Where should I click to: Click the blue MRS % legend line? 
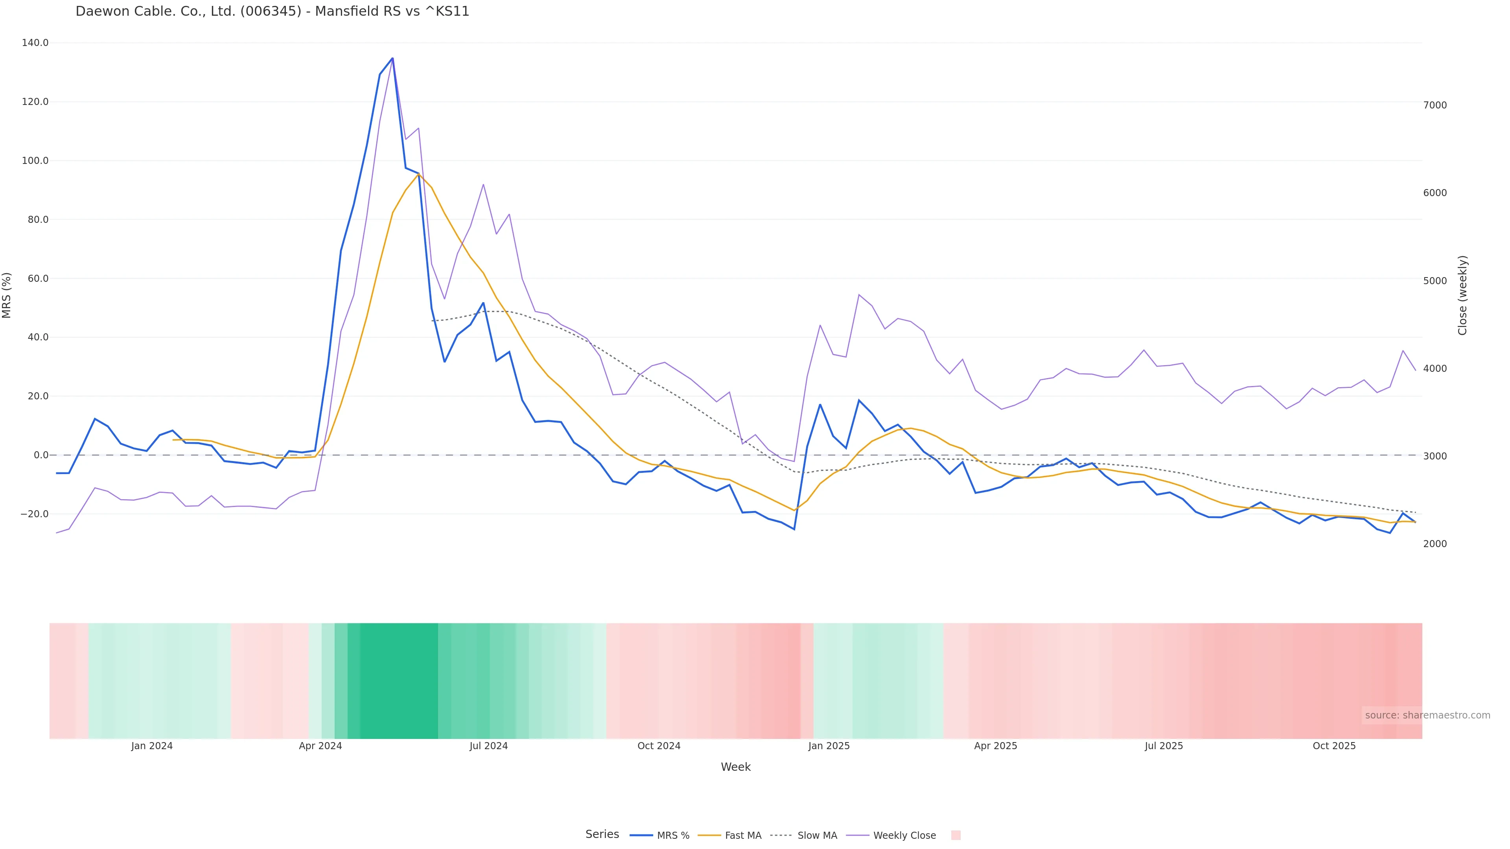tap(641, 836)
